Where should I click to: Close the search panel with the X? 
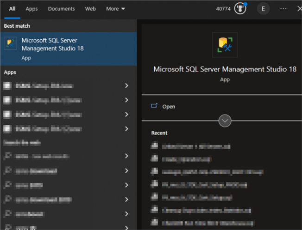(300, 9)
